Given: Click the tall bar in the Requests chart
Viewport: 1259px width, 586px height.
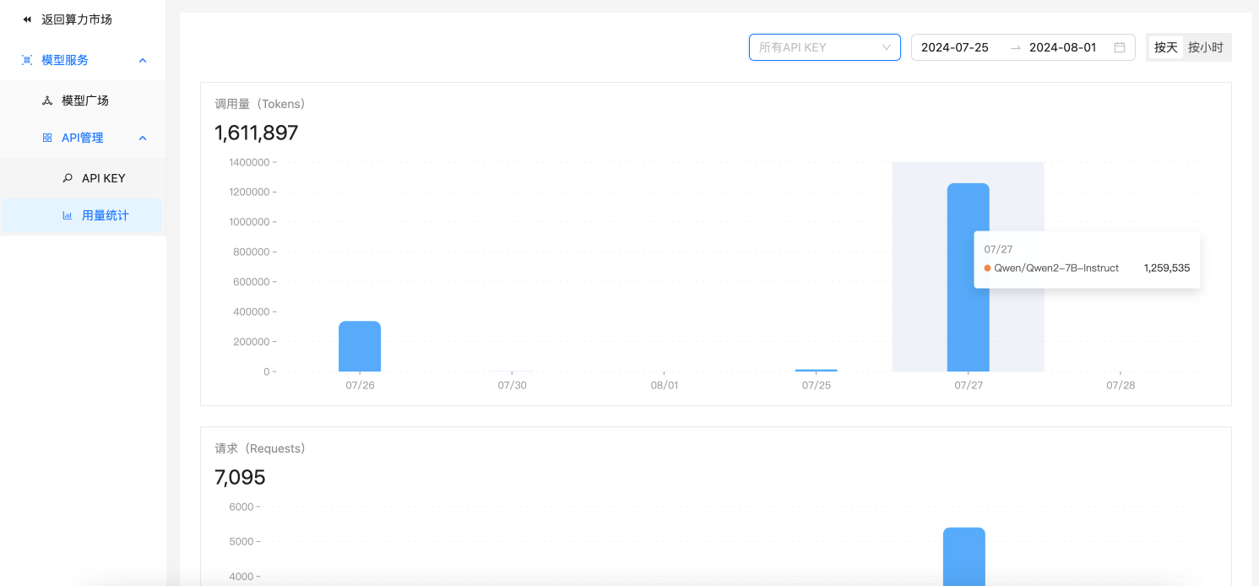Looking at the screenshot, I should pyautogui.click(x=964, y=556).
